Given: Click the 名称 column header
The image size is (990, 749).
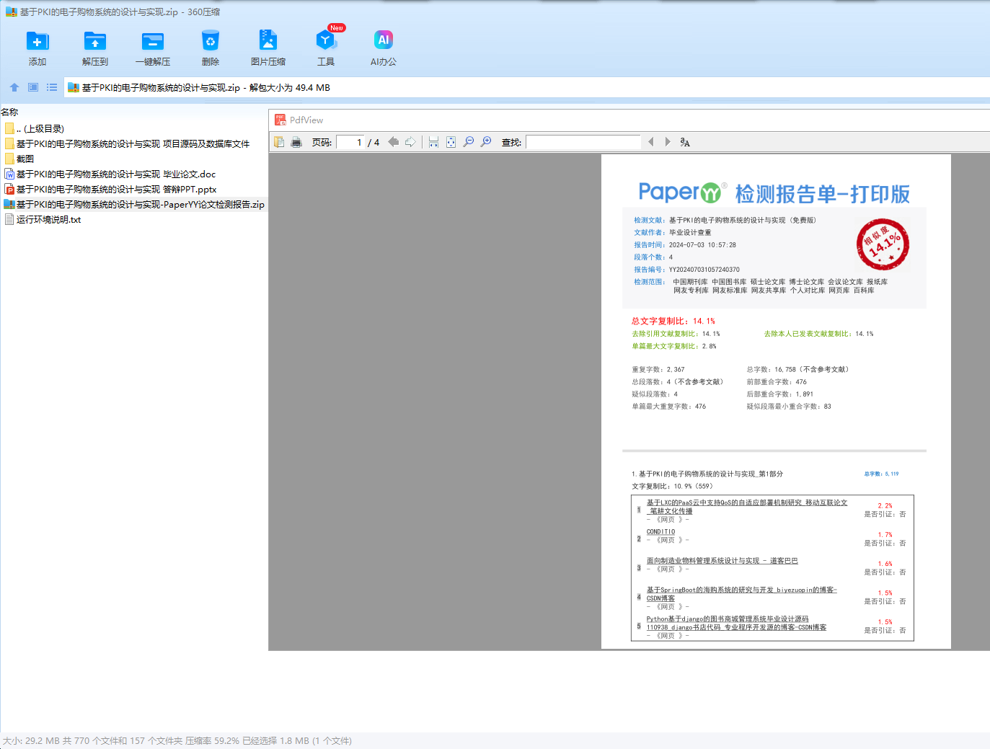Looking at the screenshot, I should click(9, 112).
